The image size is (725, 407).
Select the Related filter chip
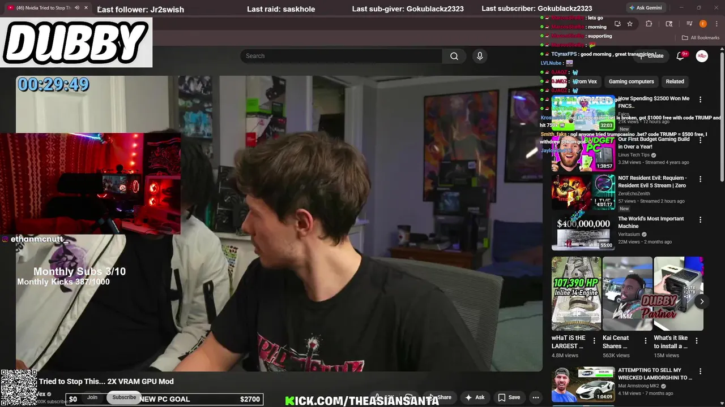point(675,81)
